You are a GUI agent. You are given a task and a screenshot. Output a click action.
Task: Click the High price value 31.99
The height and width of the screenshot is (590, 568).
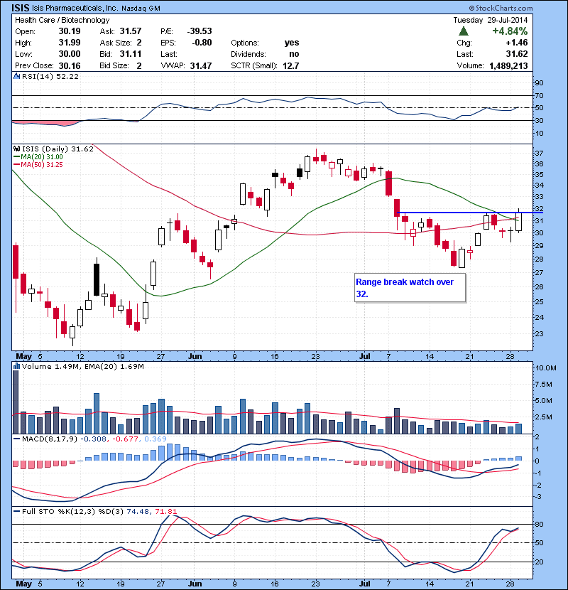pos(70,43)
